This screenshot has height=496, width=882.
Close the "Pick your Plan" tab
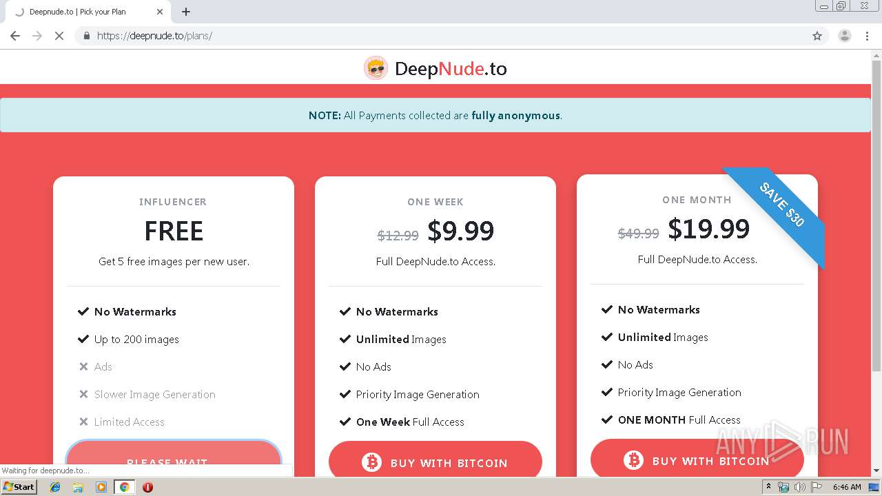160,12
